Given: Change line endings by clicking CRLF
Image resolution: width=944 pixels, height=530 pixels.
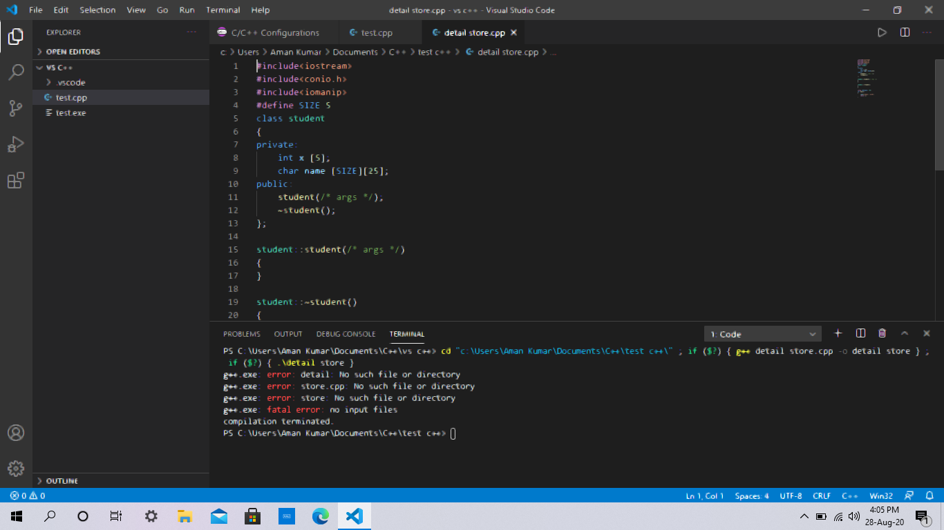Looking at the screenshot, I should click(x=822, y=495).
